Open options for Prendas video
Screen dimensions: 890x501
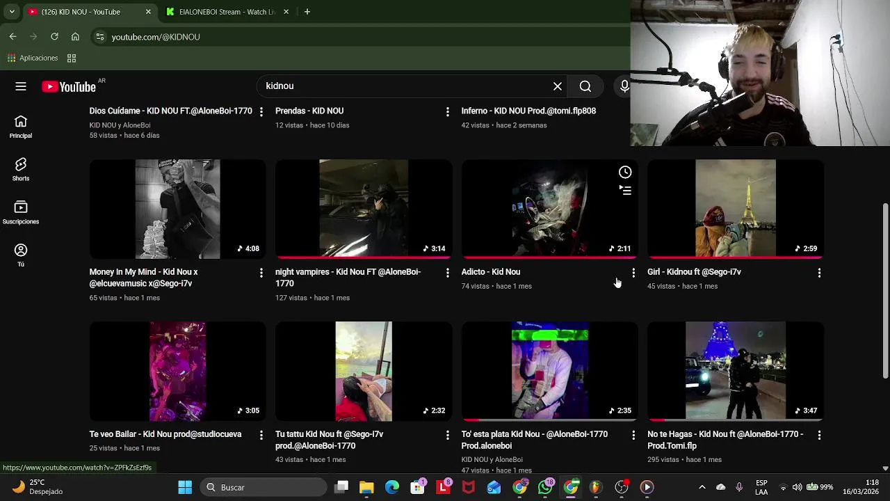pos(447,111)
